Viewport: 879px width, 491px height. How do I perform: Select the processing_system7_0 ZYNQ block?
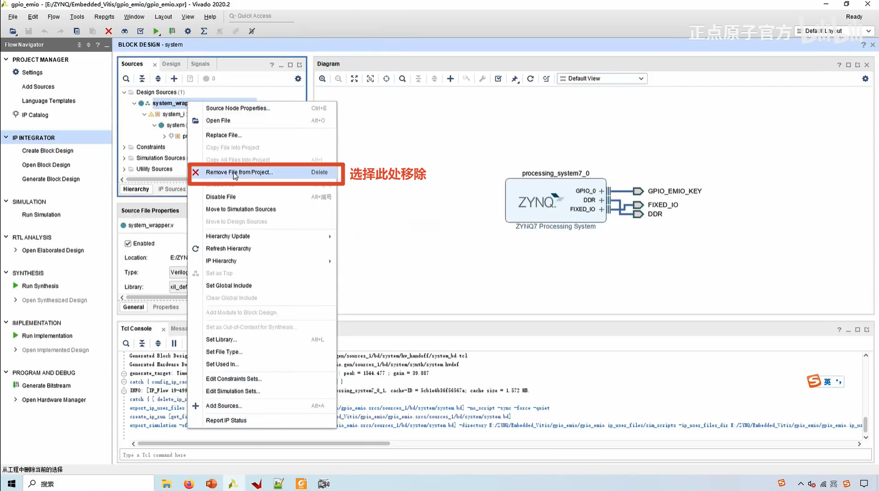pyautogui.click(x=555, y=201)
